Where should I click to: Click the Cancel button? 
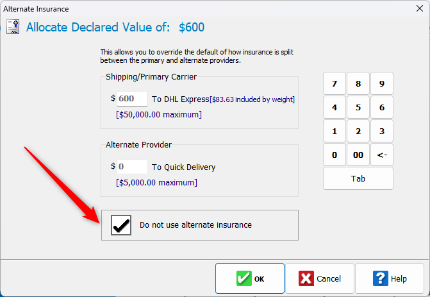pyautogui.click(x=319, y=279)
